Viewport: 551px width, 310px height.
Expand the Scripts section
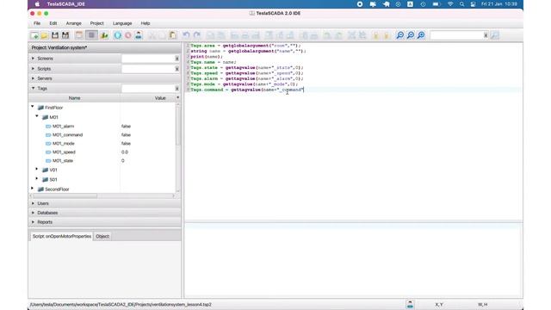click(x=33, y=69)
